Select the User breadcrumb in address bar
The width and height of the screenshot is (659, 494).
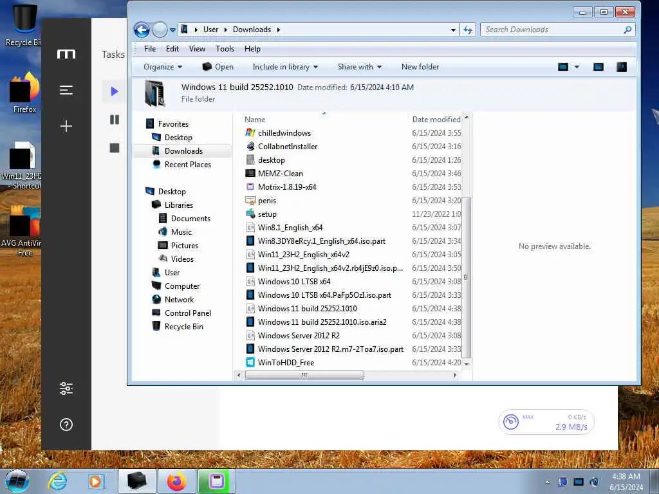[x=210, y=30]
